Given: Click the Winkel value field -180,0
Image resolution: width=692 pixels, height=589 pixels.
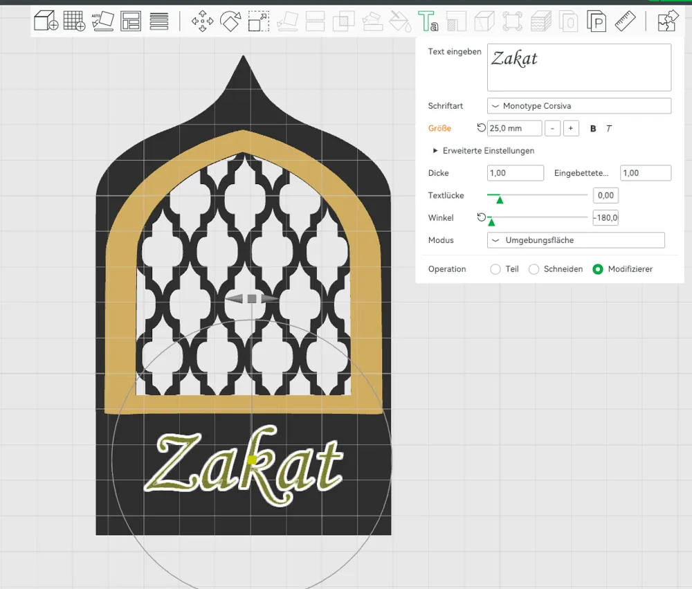Looking at the screenshot, I should [x=605, y=217].
